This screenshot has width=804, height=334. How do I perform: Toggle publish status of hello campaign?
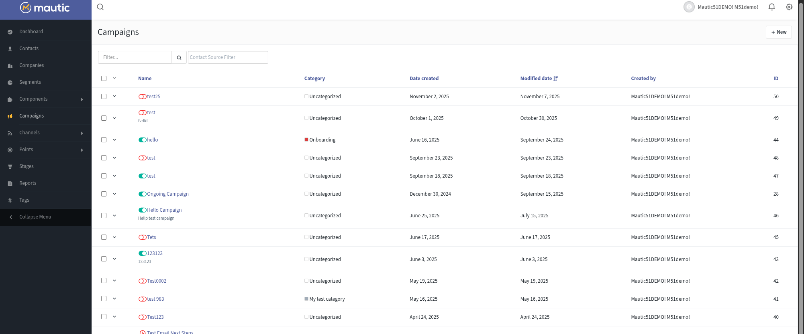point(142,140)
